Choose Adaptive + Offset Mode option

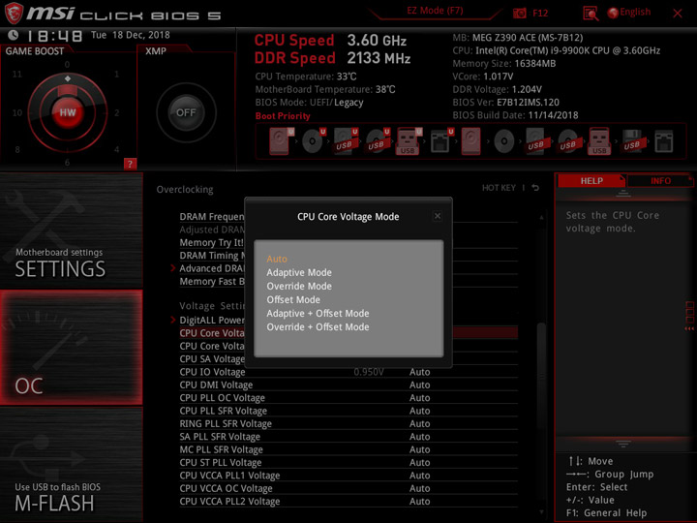tap(318, 314)
